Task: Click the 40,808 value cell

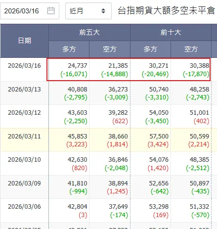Action: coord(69,93)
